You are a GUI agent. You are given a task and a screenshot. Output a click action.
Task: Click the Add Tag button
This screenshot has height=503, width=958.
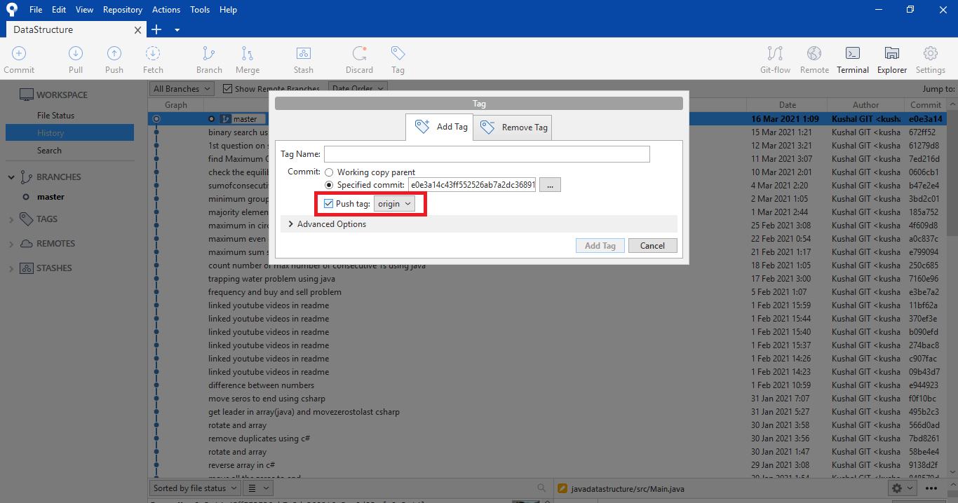(600, 246)
